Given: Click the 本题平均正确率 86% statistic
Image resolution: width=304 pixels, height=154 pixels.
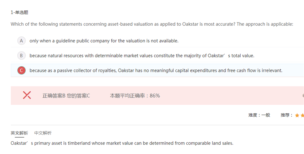Looking at the screenshot, I should pyautogui.click(x=135, y=96).
